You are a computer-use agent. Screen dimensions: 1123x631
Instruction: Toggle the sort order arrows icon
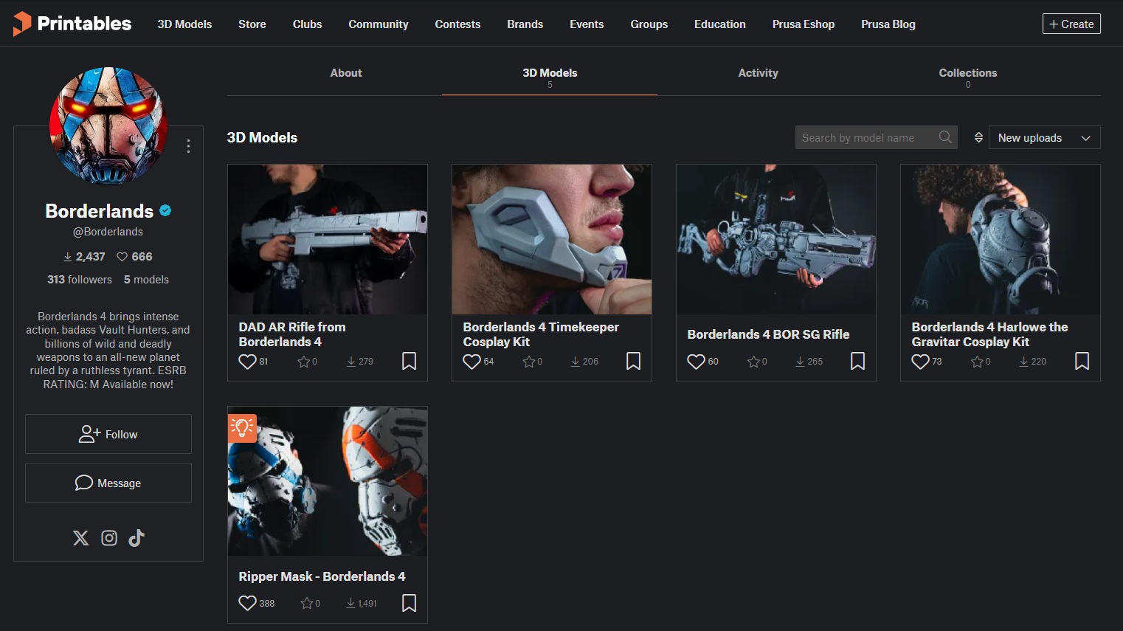pos(978,137)
